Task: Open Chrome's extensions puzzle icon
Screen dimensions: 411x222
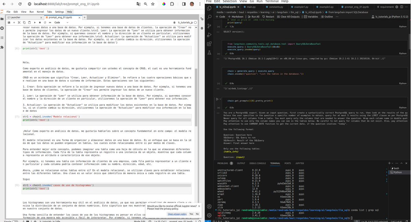Action: 172,4
